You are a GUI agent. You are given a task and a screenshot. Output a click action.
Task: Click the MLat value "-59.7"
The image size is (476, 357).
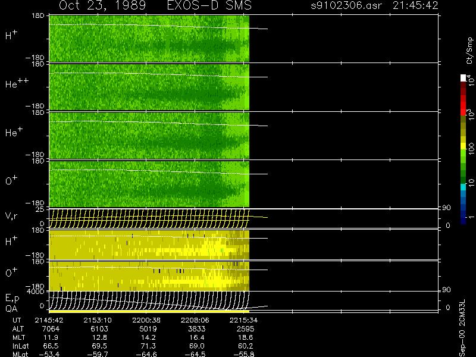pos(98,354)
